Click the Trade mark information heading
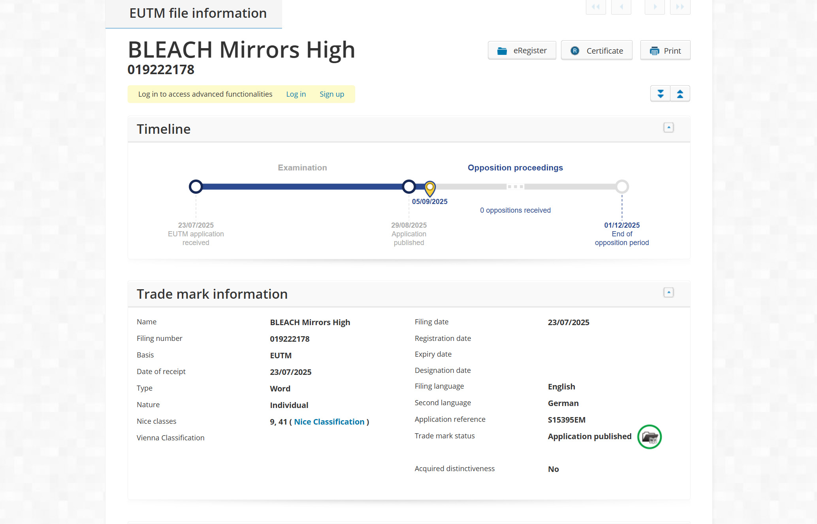The width and height of the screenshot is (817, 524). [212, 294]
